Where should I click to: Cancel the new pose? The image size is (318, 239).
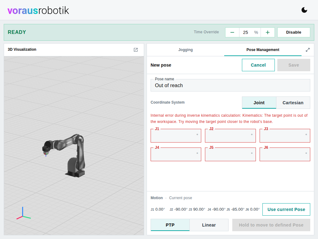click(258, 65)
